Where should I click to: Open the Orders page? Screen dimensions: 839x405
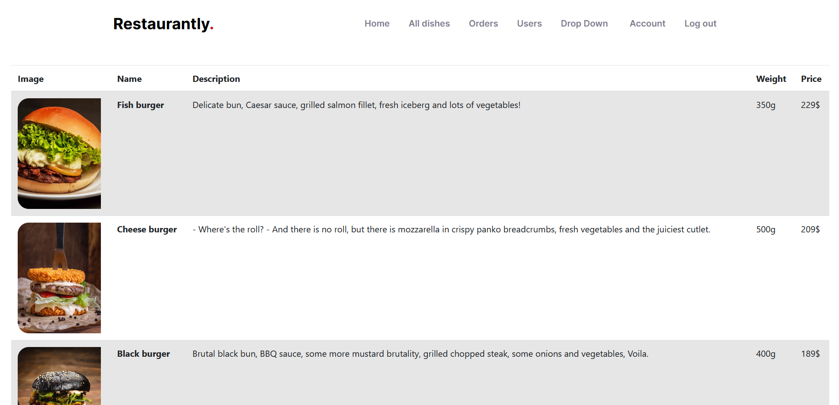click(x=483, y=23)
